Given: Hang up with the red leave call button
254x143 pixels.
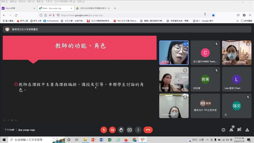Looking at the screenshot, I should (x=148, y=130).
